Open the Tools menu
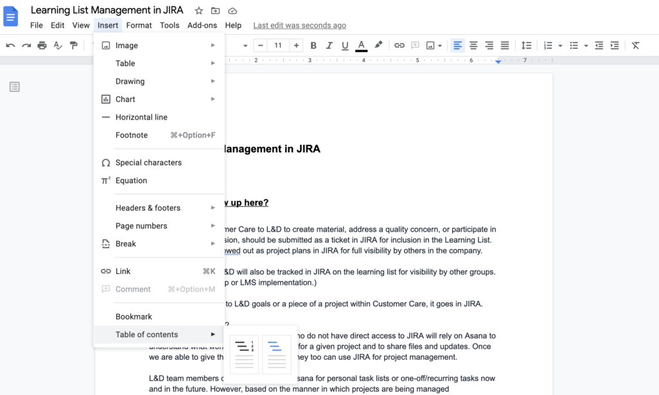 pos(169,25)
